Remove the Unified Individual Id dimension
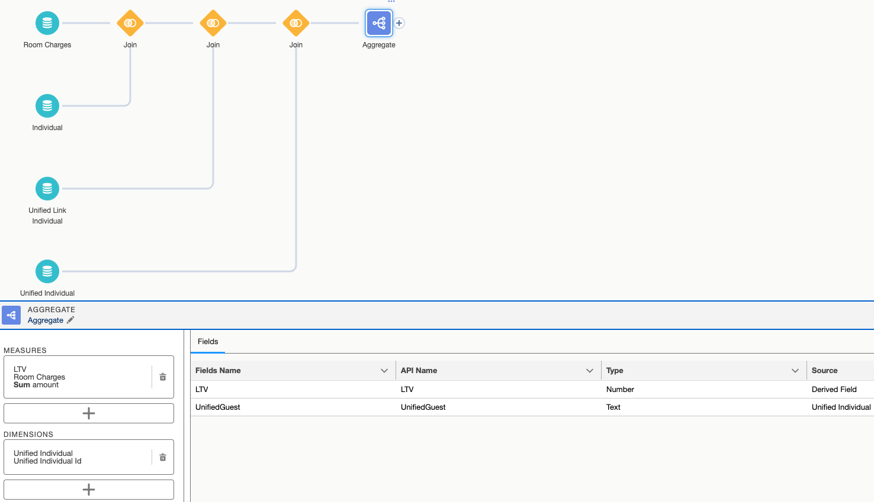The height and width of the screenshot is (502, 874). [x=163, y=457]
